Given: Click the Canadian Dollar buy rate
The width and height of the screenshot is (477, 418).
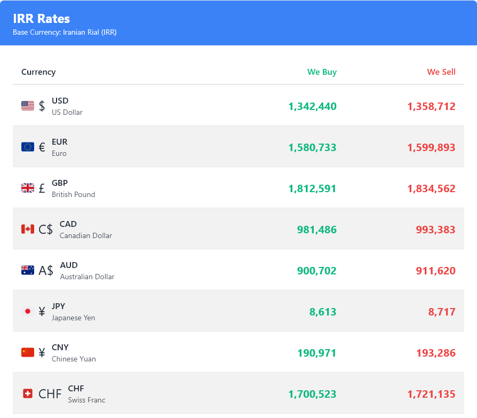Looking at the screenshot, I should click(x=317, y=230).
